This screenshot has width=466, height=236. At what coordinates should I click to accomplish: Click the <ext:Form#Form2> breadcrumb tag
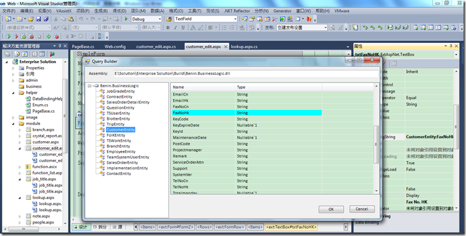click(x=176, y=227)
